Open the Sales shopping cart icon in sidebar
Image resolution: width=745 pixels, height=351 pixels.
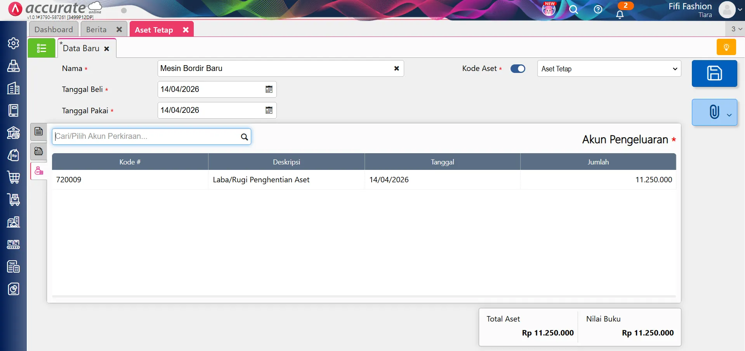point(14,178)
